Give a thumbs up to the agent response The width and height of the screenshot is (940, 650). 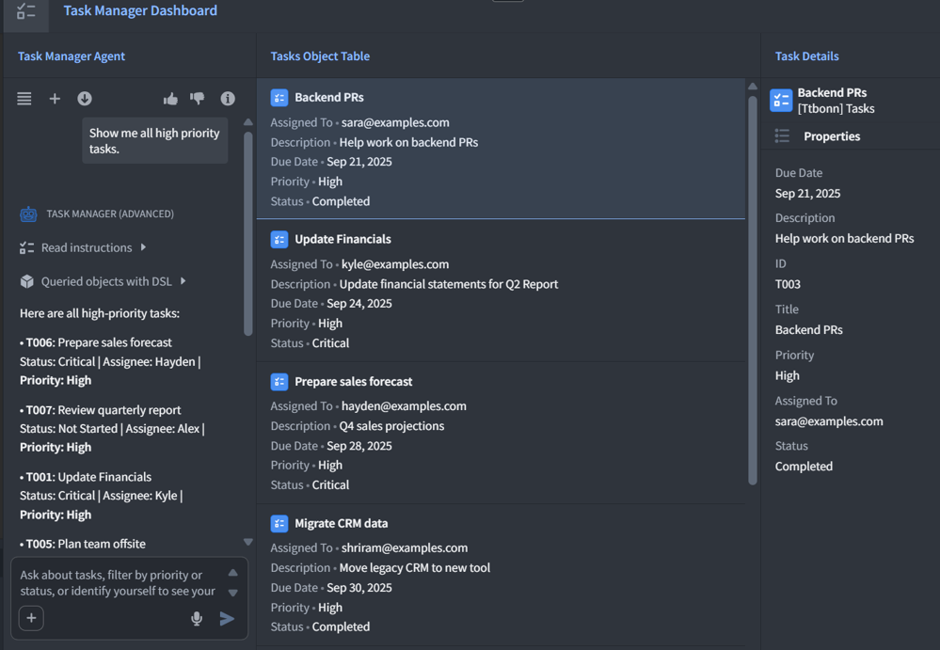[171, 98]
